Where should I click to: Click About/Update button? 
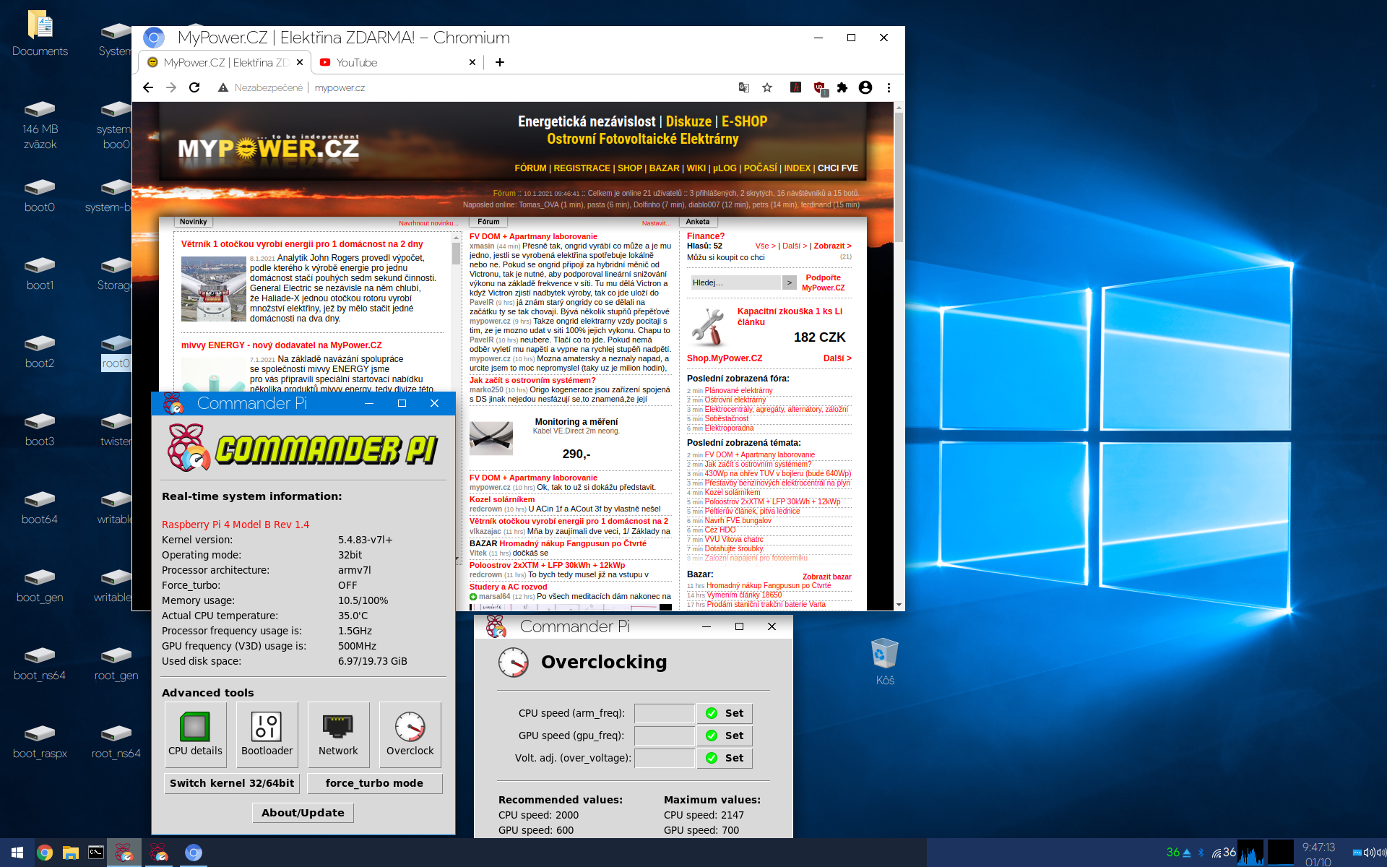click(x=303, y=813)
